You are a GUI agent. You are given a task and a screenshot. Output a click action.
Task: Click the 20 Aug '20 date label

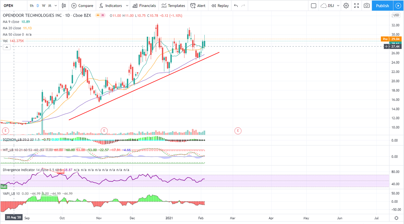click(x=13, y=218)
